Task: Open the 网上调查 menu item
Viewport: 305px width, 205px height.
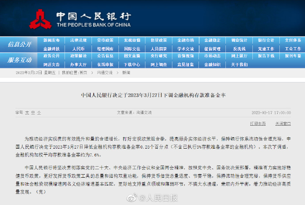Action: 159,64
